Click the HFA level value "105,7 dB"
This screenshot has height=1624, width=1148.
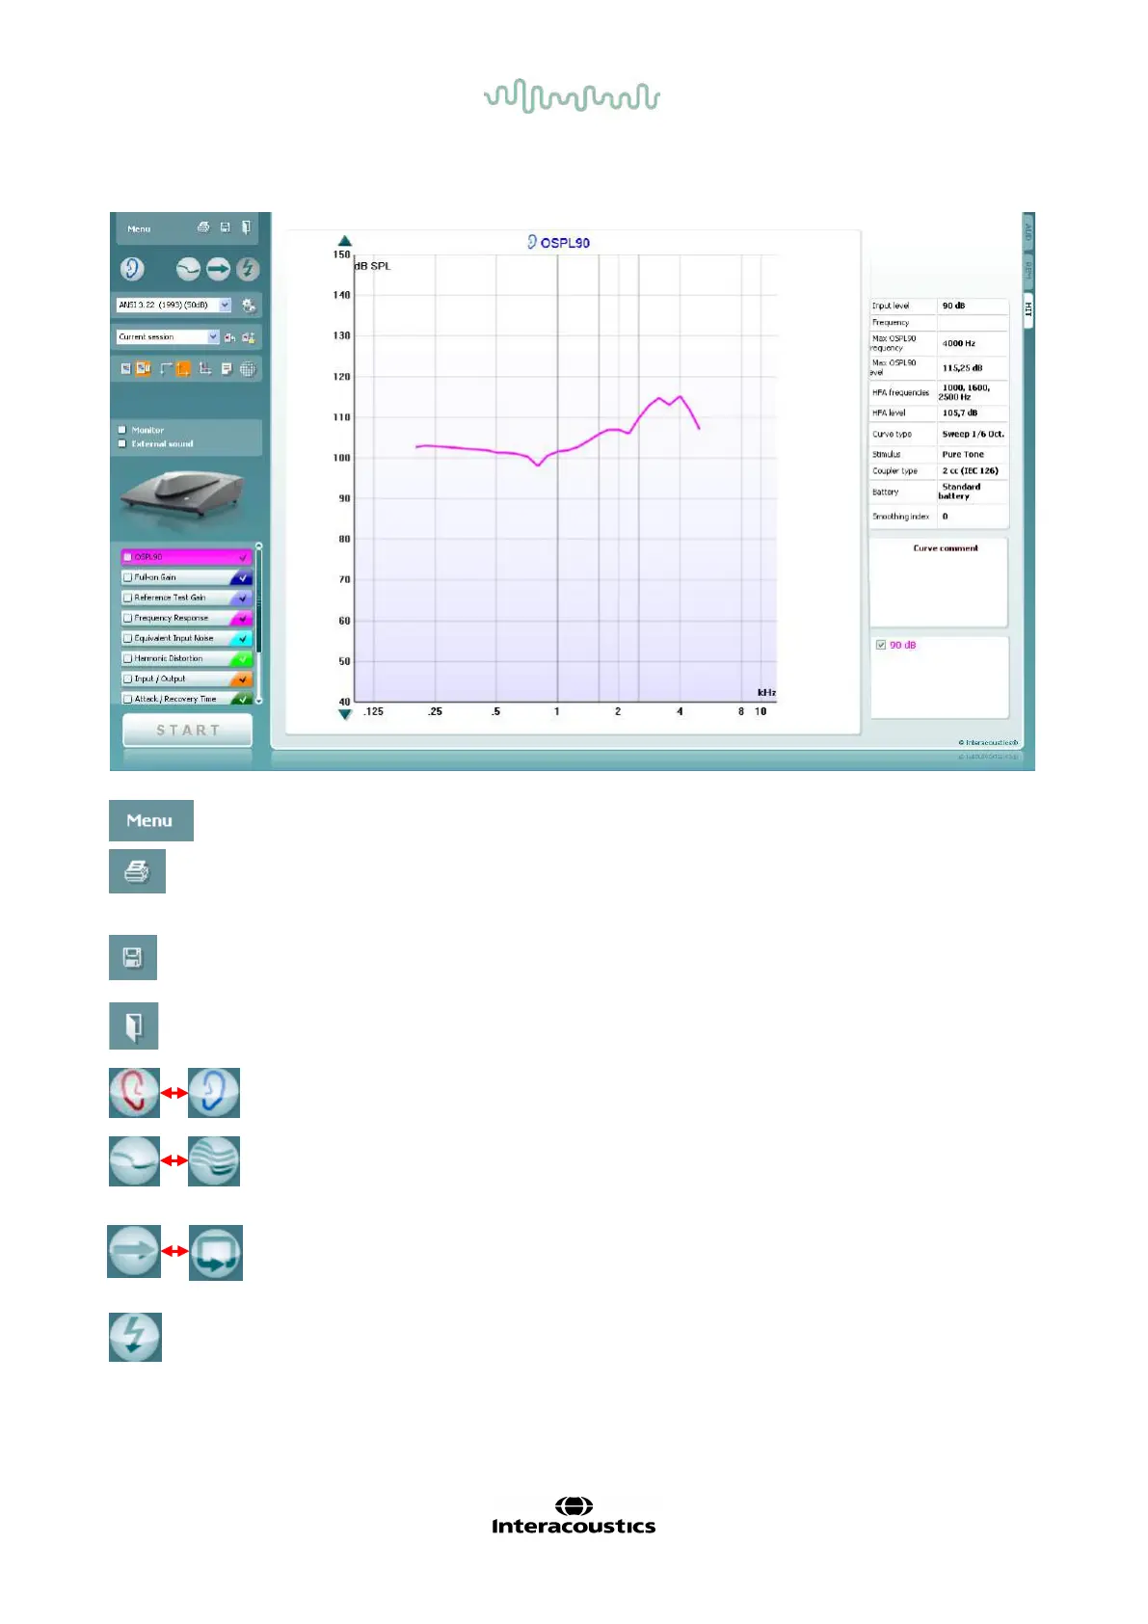pos(959,413)
